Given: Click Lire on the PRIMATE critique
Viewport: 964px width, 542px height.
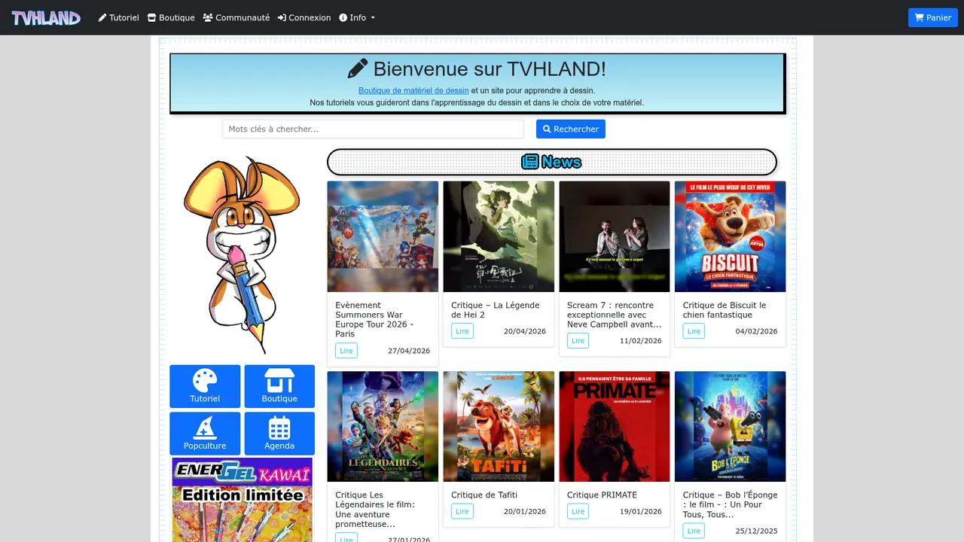Looking at the screenshot, I should tap(578, 511).
